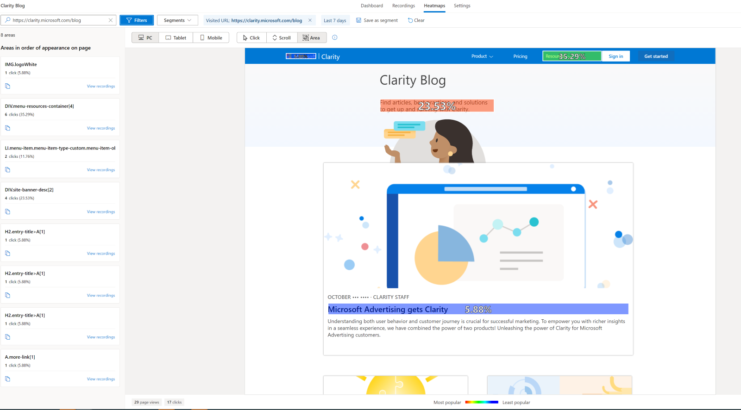Switch to the Dashboard tab
The image size is (741, 410).
372,6
